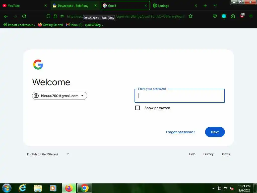Open the Extensions puzzle piece icon
Screen dimensions: 257x193
[x=233, y=16]
